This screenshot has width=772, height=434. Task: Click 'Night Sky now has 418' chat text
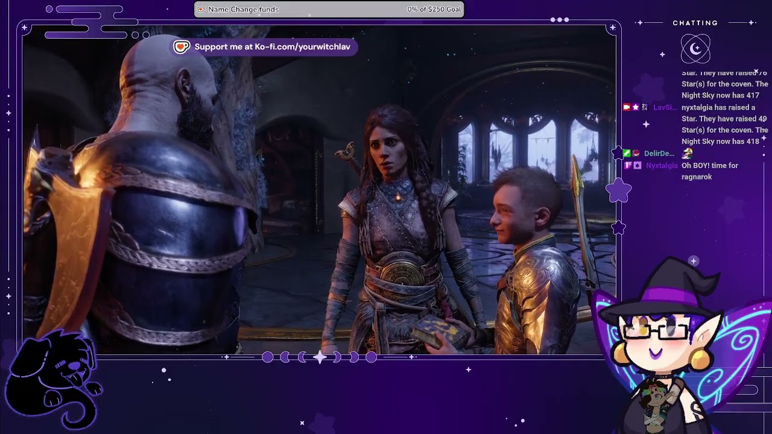(720, 141)
